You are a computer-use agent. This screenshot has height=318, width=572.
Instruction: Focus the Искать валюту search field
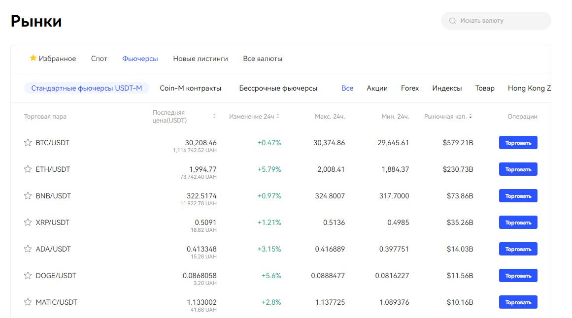pyautogui.click(x=500, y=21)
